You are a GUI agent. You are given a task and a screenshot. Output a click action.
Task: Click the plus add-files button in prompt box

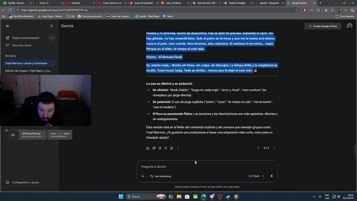click(143, 176)
